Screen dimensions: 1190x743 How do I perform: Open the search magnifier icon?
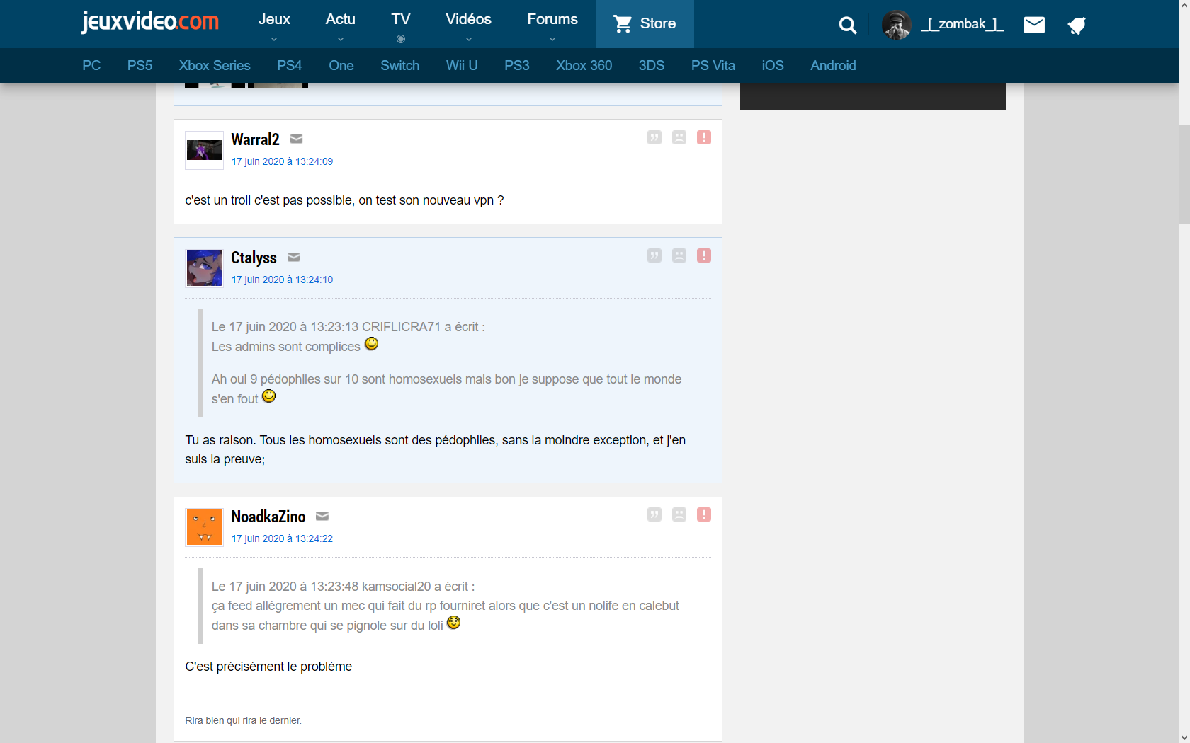coord(847,25)
